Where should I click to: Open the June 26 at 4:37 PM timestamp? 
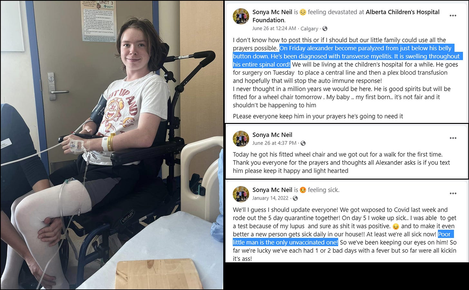(274, 143)
